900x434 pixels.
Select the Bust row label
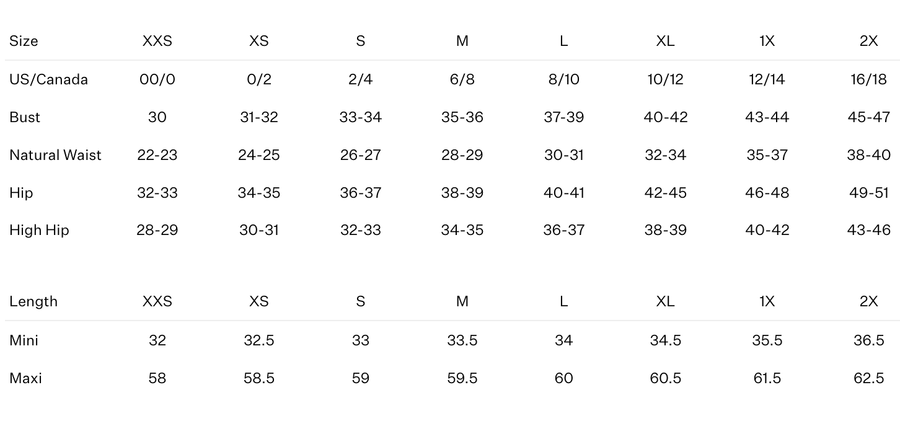(25, 117)
